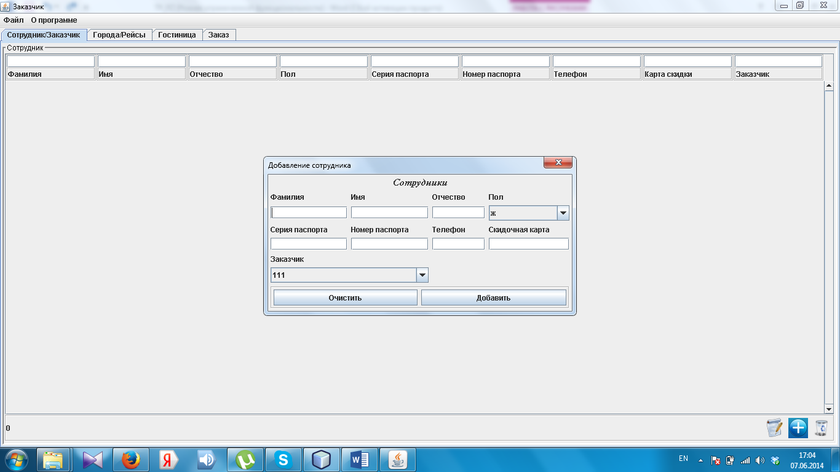The image size is (840, 472).
Task: Click the table scrollbar down arrow
Action: click(x=828, y=409)
